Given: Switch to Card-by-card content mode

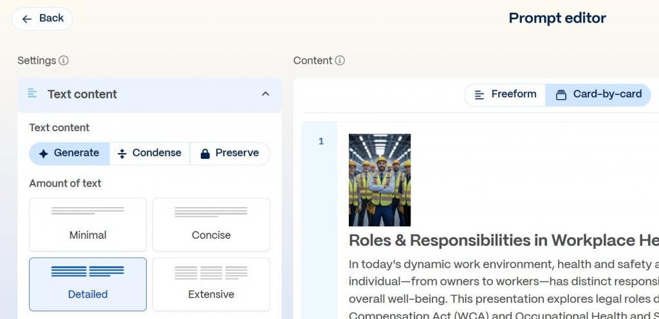Looking at the screenshot, I should [x=599, y=95].
